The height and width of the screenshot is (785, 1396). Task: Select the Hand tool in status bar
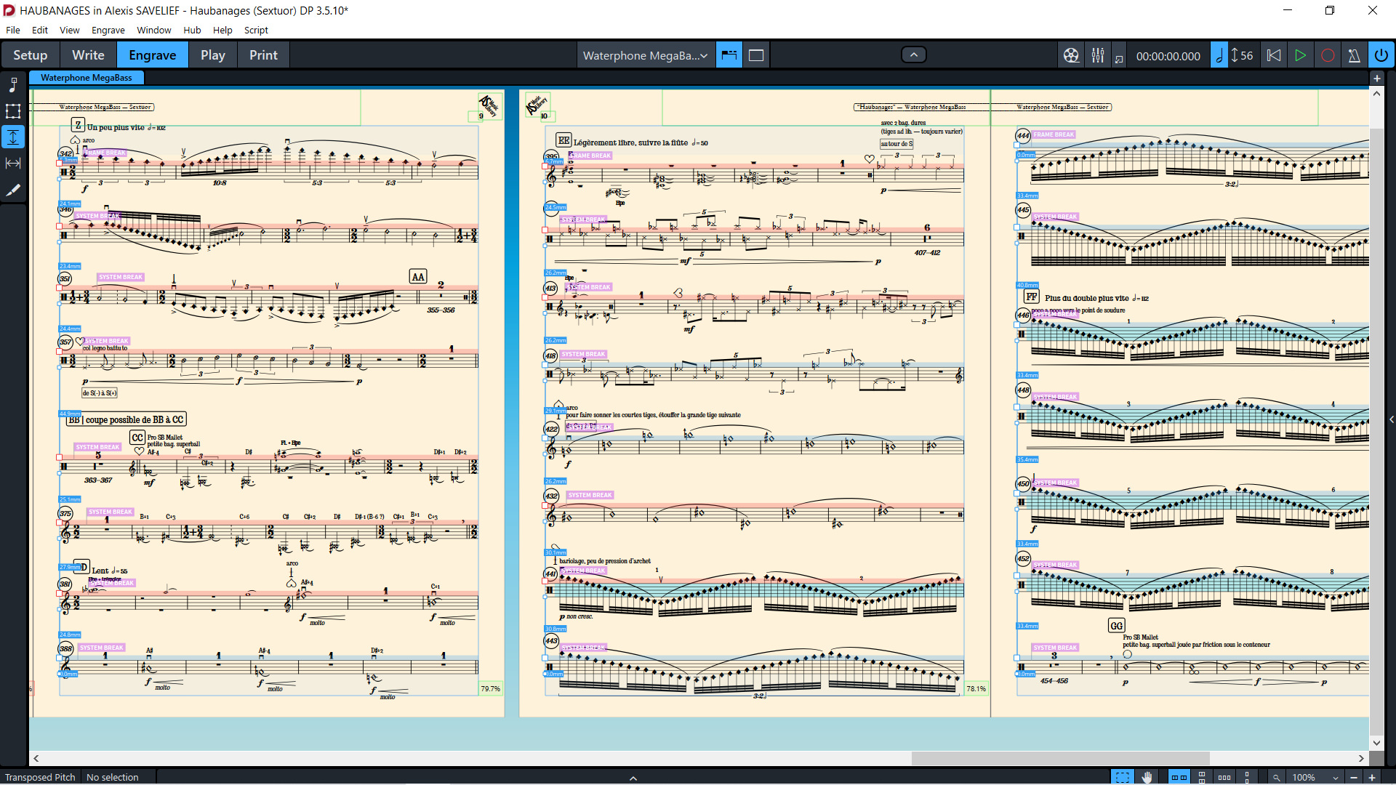pos(1147,777)
